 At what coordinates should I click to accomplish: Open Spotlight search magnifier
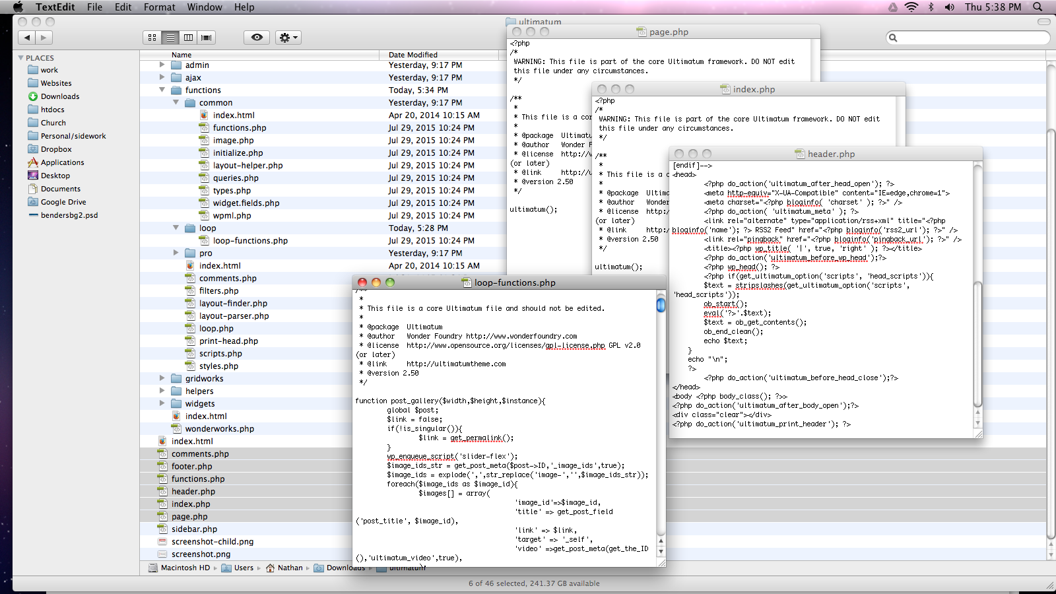[x=1038, y=7]
